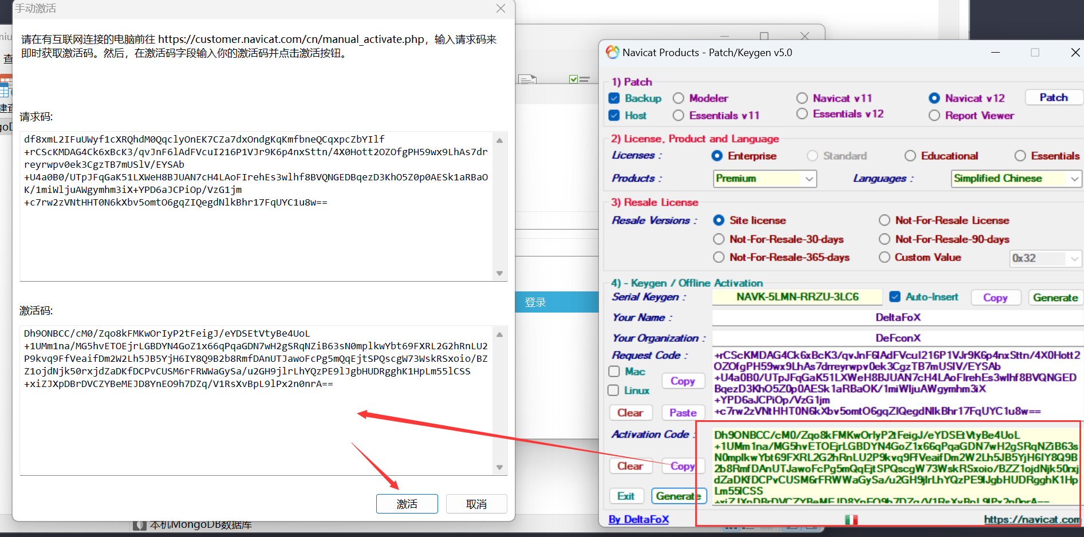Click the Patch button
1084x537 pixels.
1054,97
